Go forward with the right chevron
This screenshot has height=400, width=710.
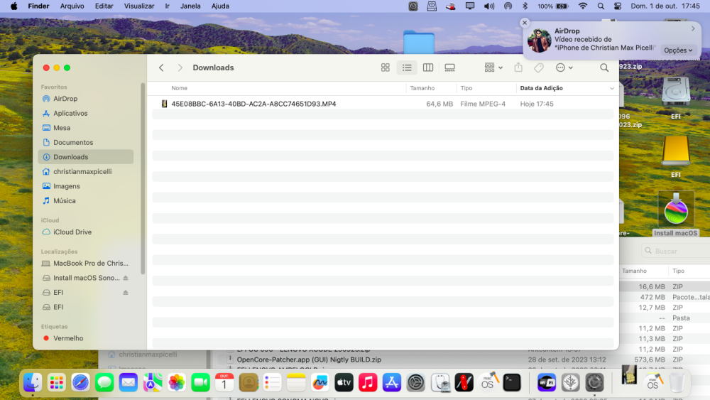pyautogui.click(x=180, y=67)
